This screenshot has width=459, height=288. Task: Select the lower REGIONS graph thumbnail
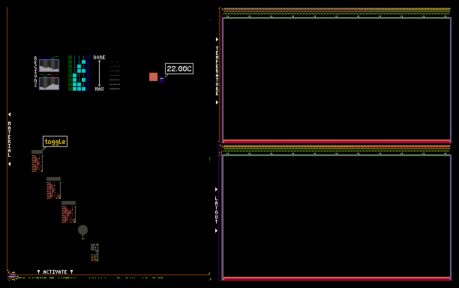[x=49, y=83]
